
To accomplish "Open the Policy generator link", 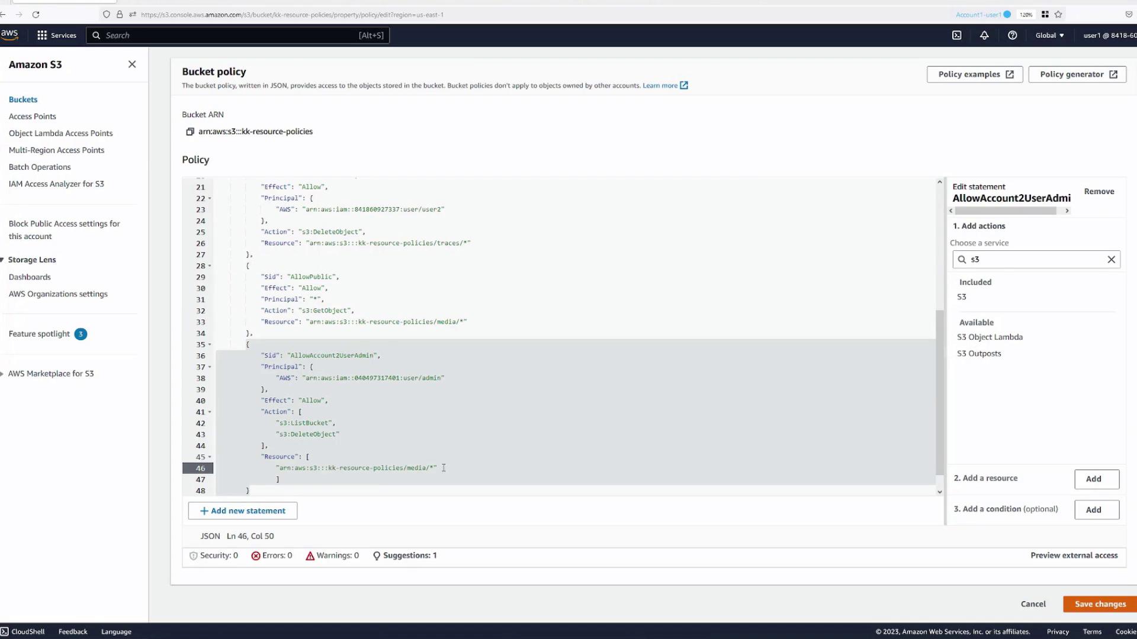I will (x=1077, y=75).
